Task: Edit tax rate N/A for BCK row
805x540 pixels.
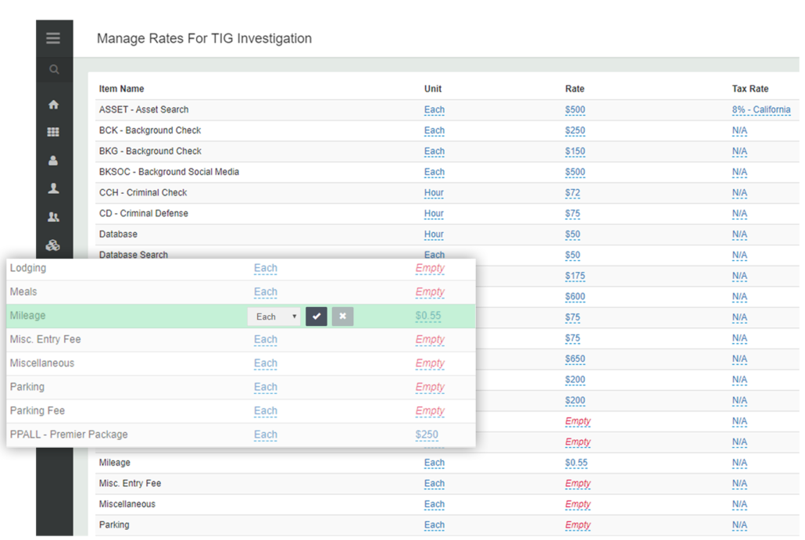Action: coord(739,131)
